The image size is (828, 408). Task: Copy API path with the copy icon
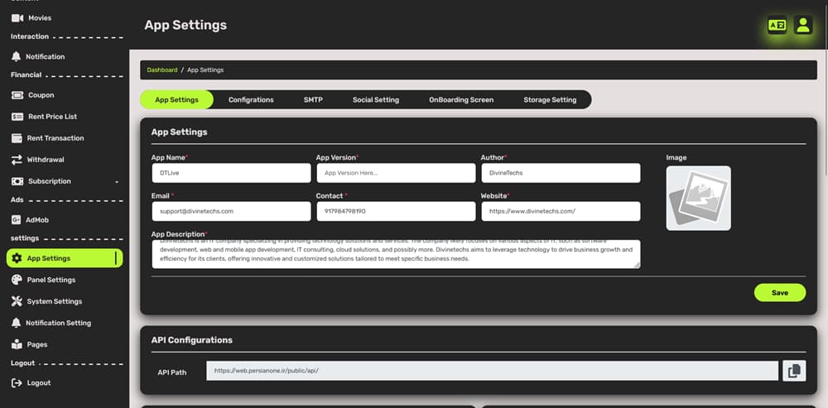(794, 371)
